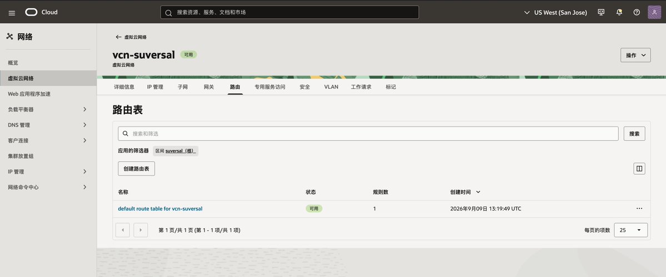Click the creation timestamp 2026年9月09日 13:19:49 UTC
The image size is (666, 277).
[x=485, y=209]
